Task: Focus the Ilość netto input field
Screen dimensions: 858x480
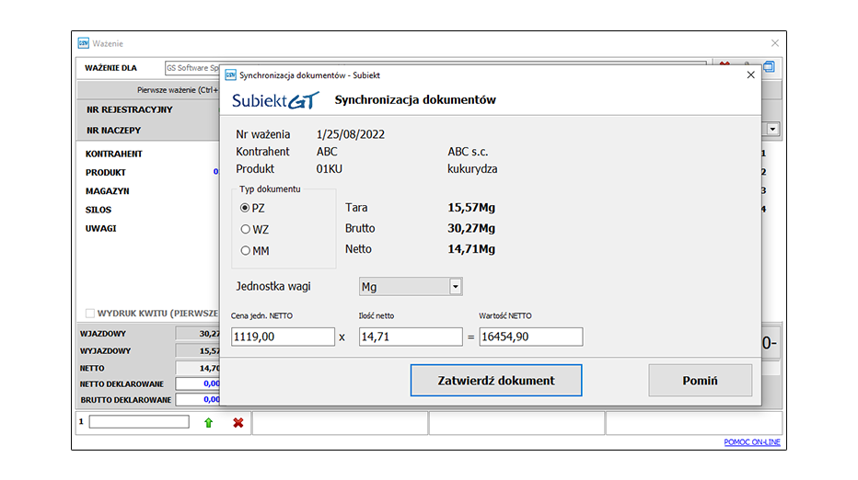Action: (410, 337)
